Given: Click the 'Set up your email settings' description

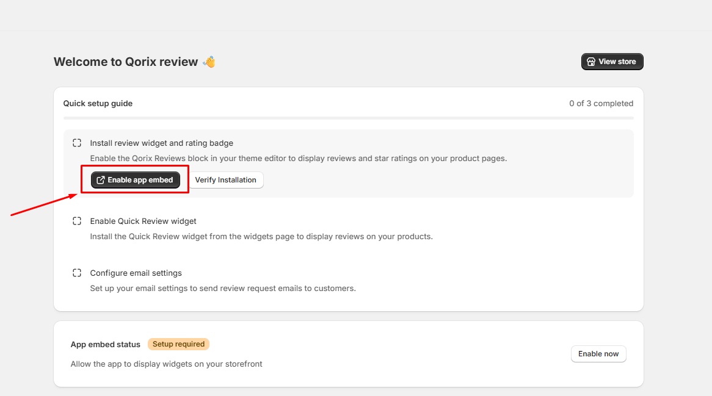Looking at the screenshot, I should (223, 289).
